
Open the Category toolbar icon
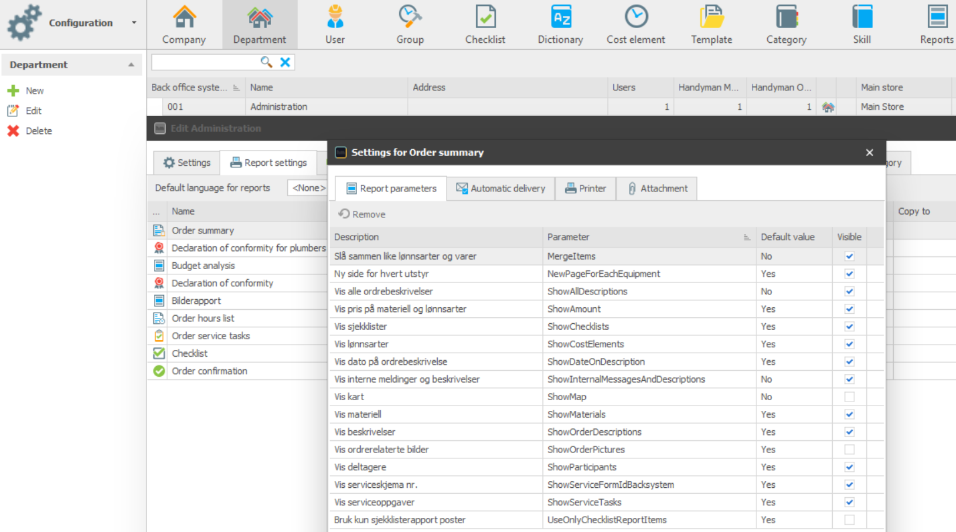tap(786, 17)
